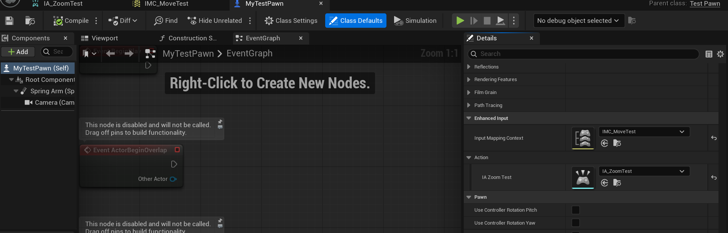Use selected asset for Input Mapping Context
Screen dimensions: 728x233
604,143
